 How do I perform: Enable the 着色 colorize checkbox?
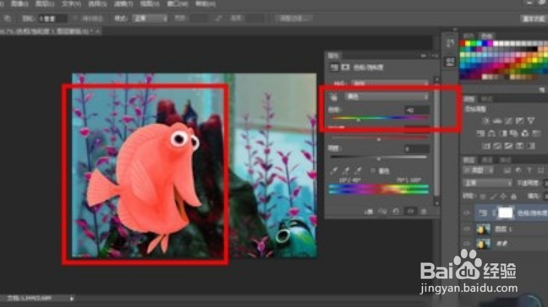(373, 170)
